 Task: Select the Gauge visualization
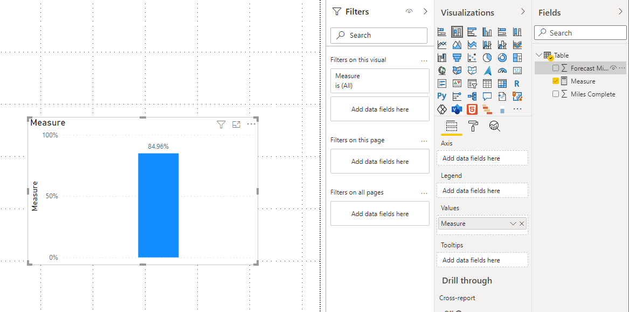502,71
